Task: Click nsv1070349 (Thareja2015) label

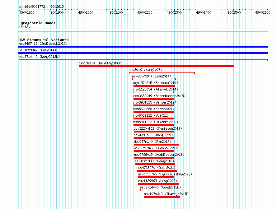Action: click(166, 194)
